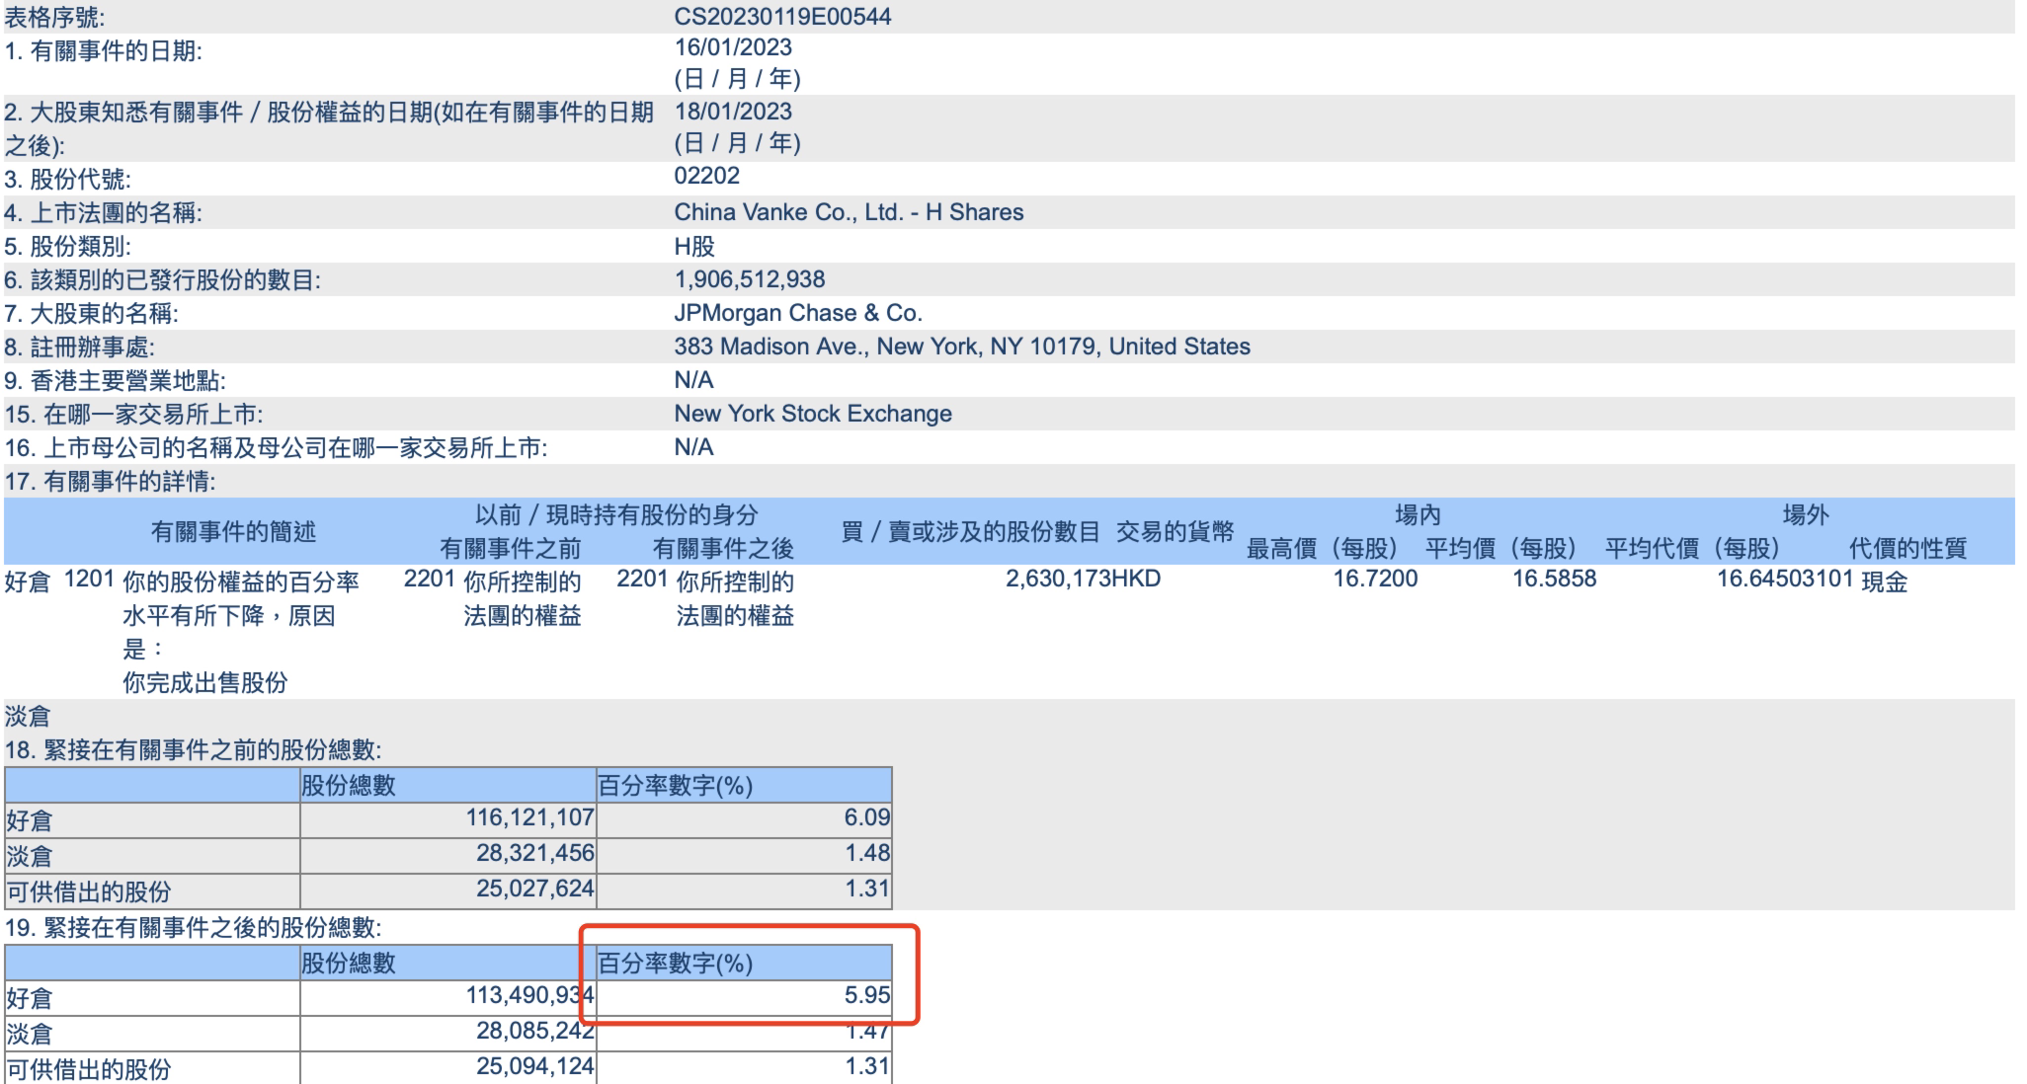
Task: Click shareholder name JPMorgan Chase & Co.
Action: click(x=797, y=313)
